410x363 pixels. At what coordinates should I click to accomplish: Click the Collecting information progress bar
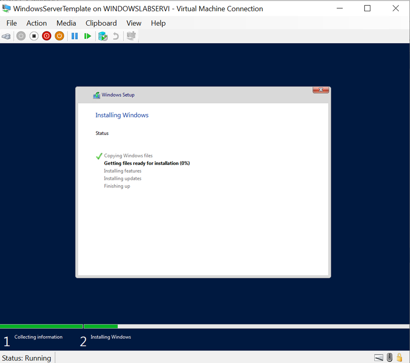pyautogui.click(x=41, y=326)
